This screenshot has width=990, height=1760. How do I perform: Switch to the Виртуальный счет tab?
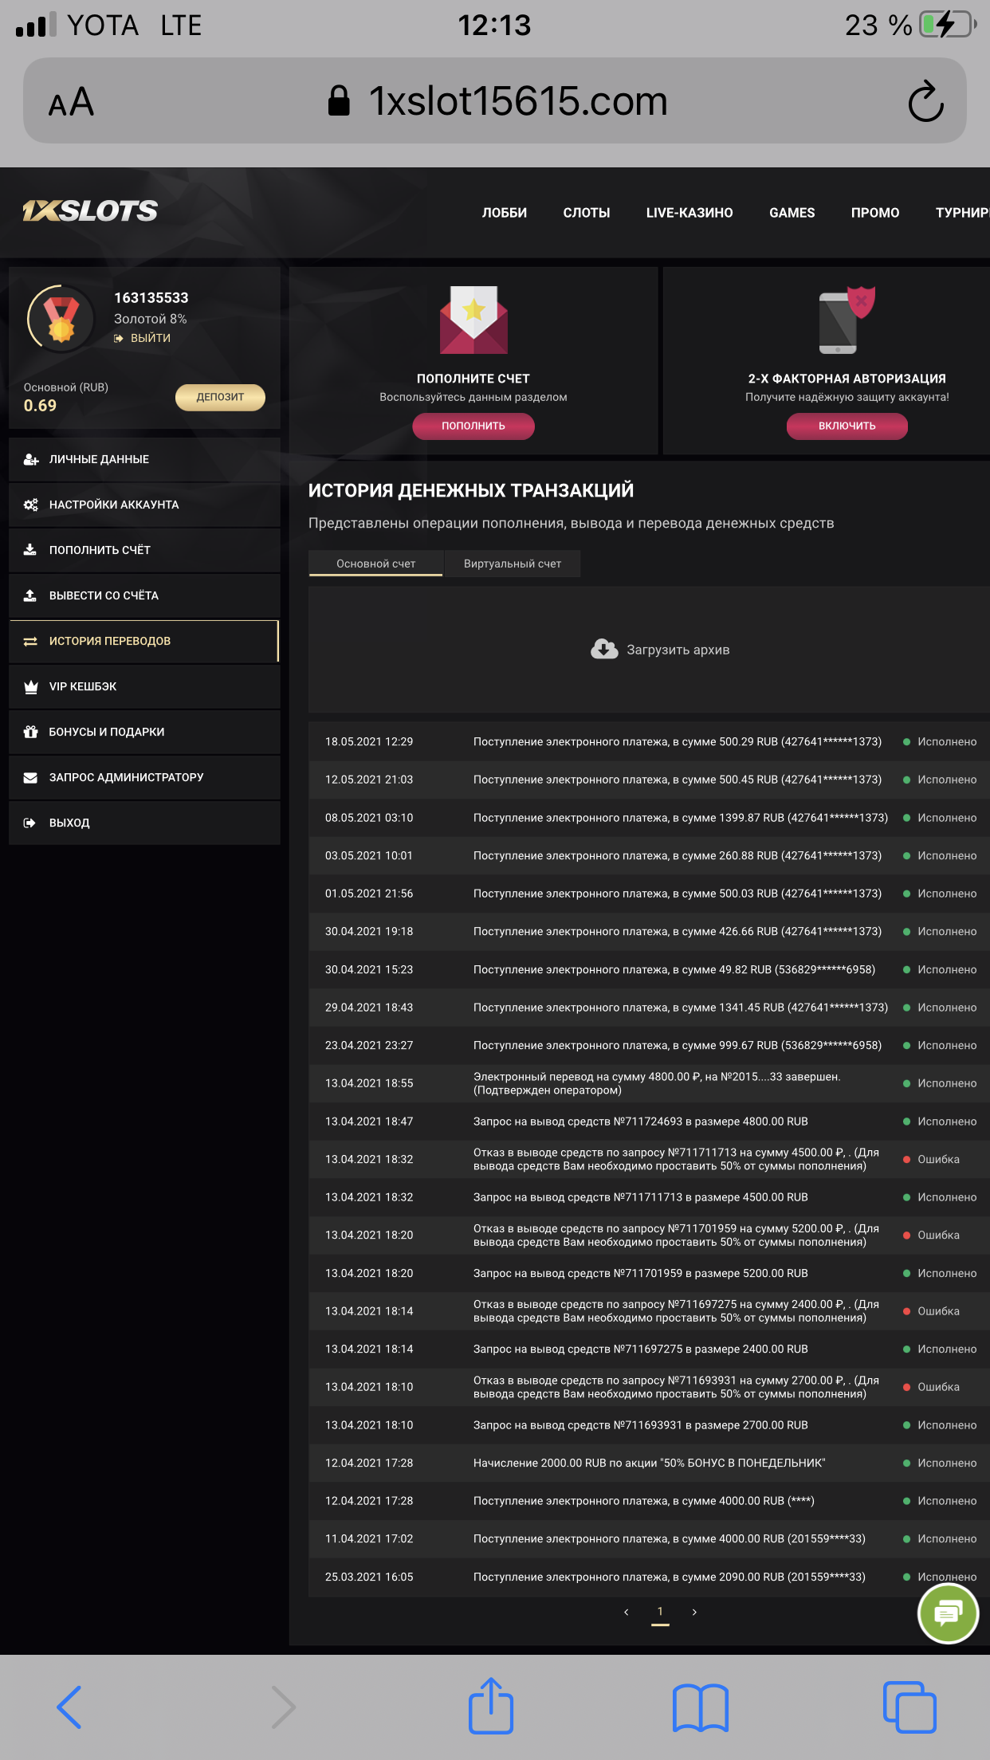pos(512,564)
